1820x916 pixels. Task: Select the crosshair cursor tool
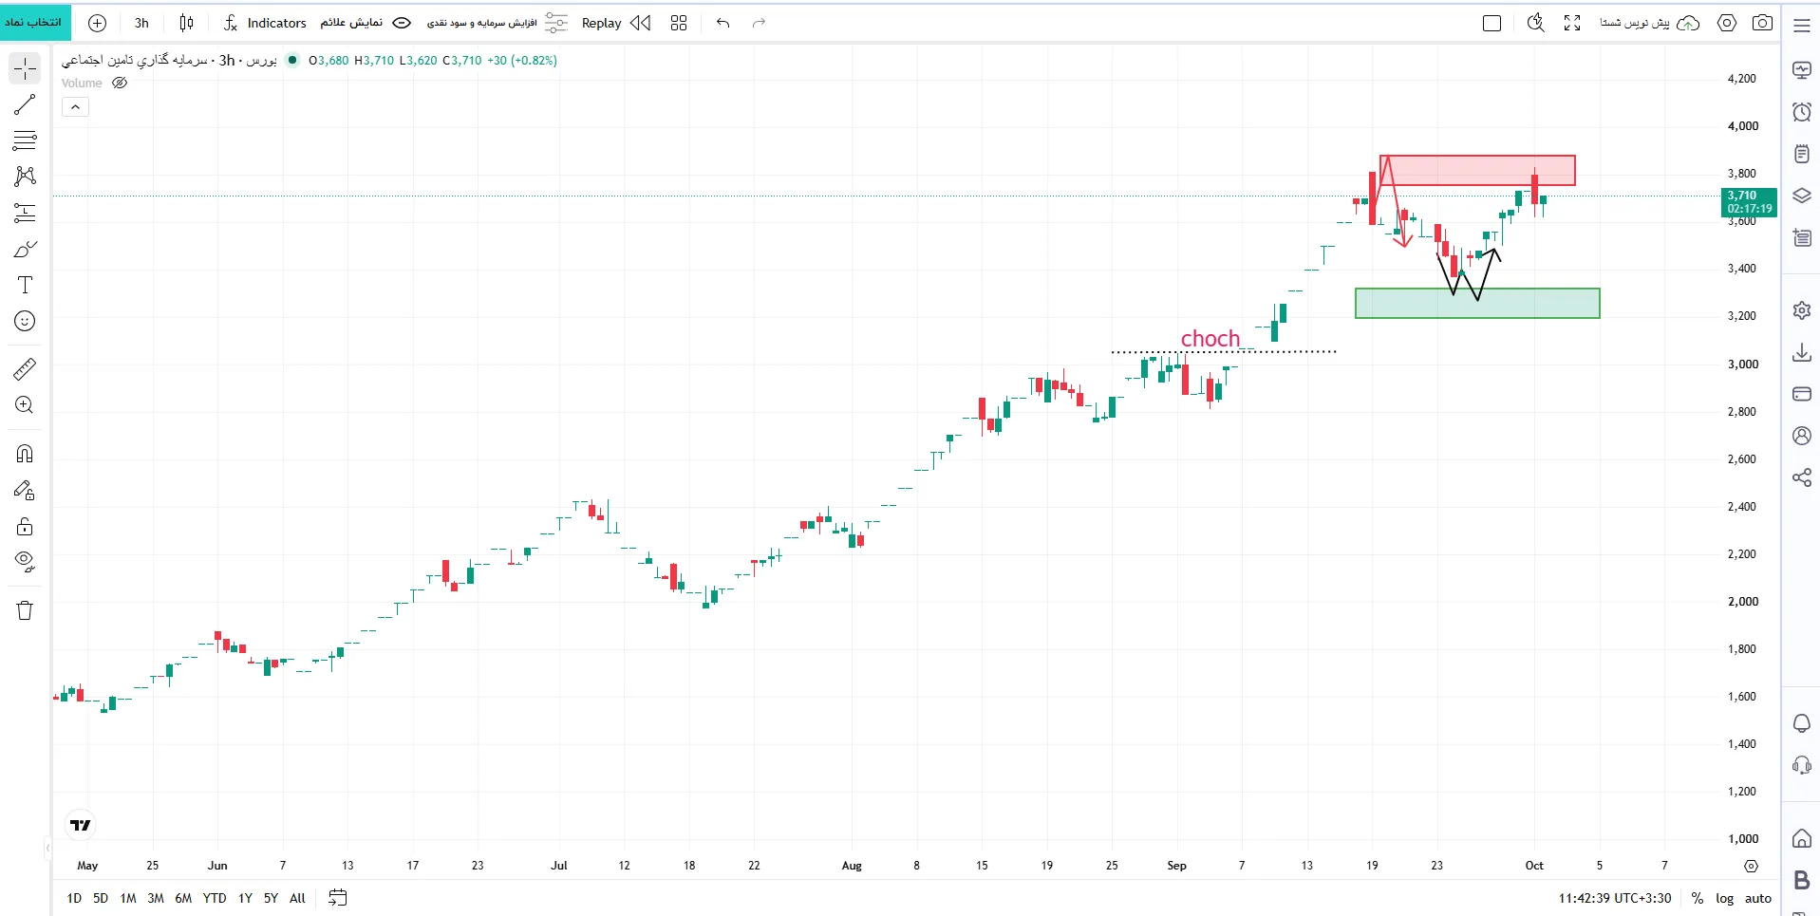pyautogui.click(x=25, y=68)
